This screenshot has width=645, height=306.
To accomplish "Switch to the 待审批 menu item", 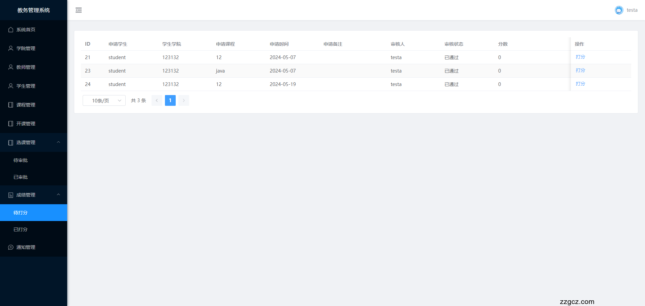I will pos(20,160).
